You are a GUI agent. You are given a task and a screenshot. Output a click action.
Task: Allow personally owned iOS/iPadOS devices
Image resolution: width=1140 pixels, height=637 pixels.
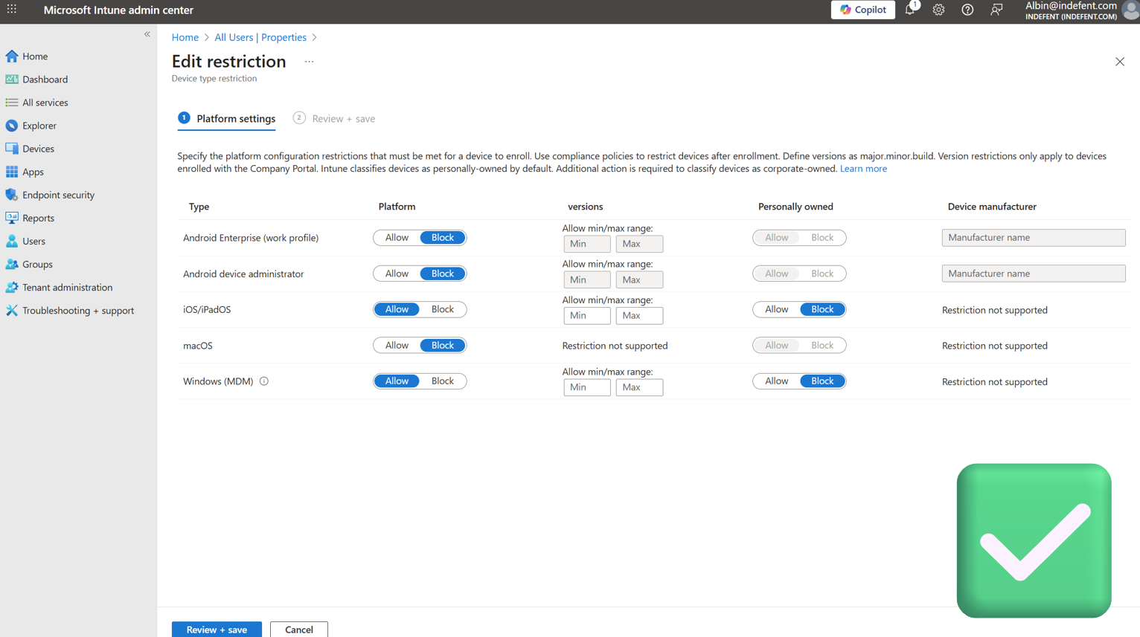pyautogui.click(x=776, y=309)
